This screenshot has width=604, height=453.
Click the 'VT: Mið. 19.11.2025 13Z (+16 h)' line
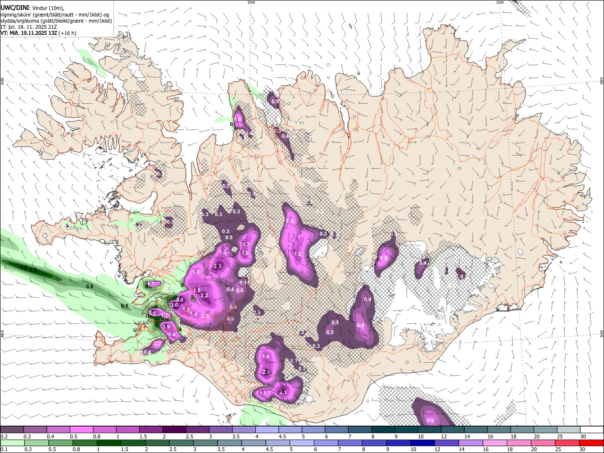[x=38, y=33]
